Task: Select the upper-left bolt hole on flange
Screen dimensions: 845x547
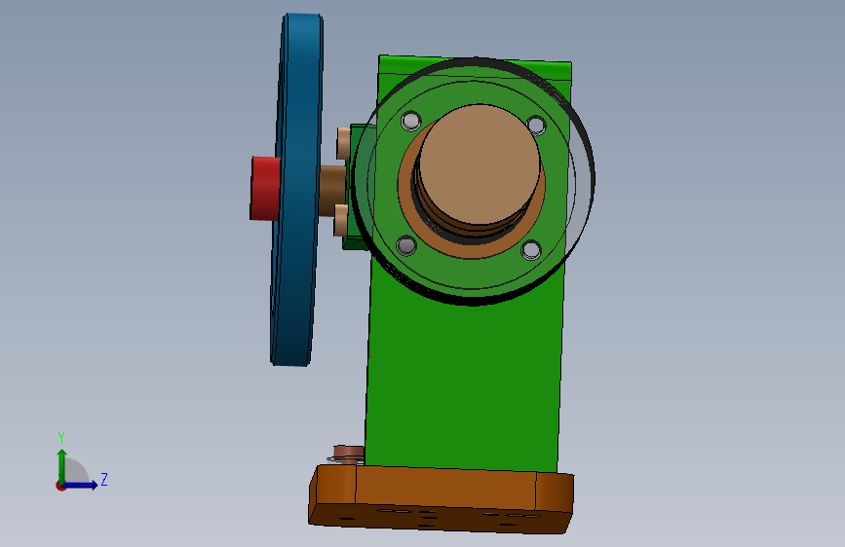Action: click(411, 121)
